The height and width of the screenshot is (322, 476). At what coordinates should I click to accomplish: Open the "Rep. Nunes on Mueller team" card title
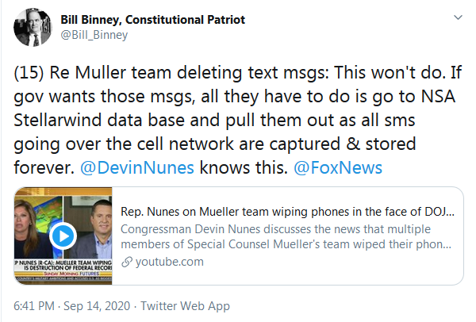pos(287,213)
